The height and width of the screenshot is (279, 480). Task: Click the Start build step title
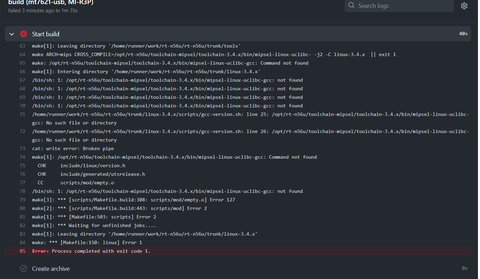(45, 34)
